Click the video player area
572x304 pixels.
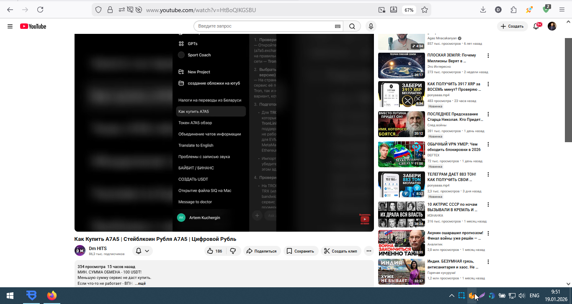[x=224, y=133]
